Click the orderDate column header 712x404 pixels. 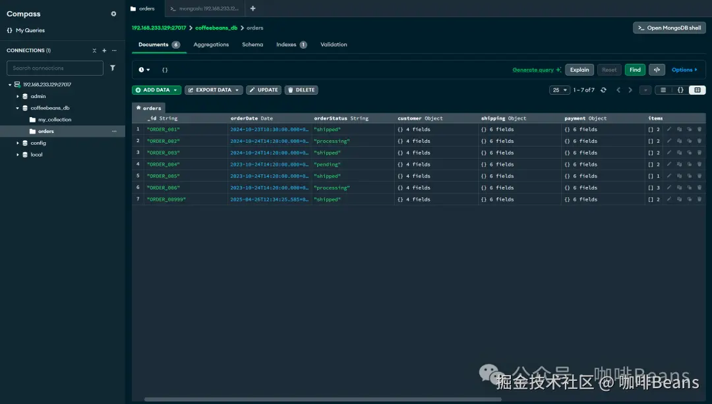coord(269,118)
